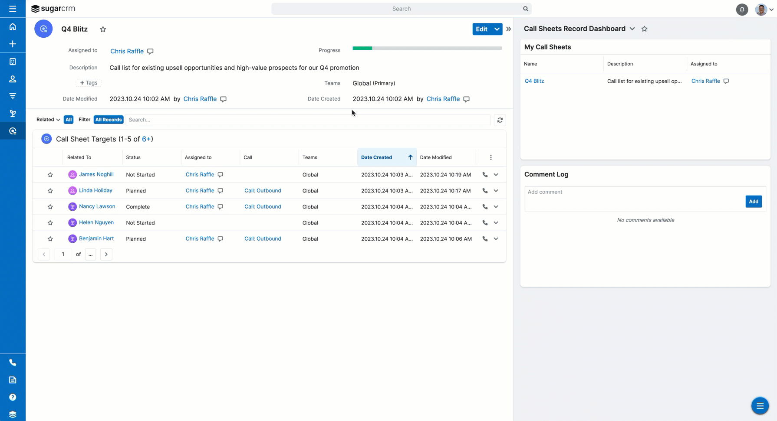Open the Related dropdown filter
This screenshot has height=421, width=777.
(x=48, y=120)
